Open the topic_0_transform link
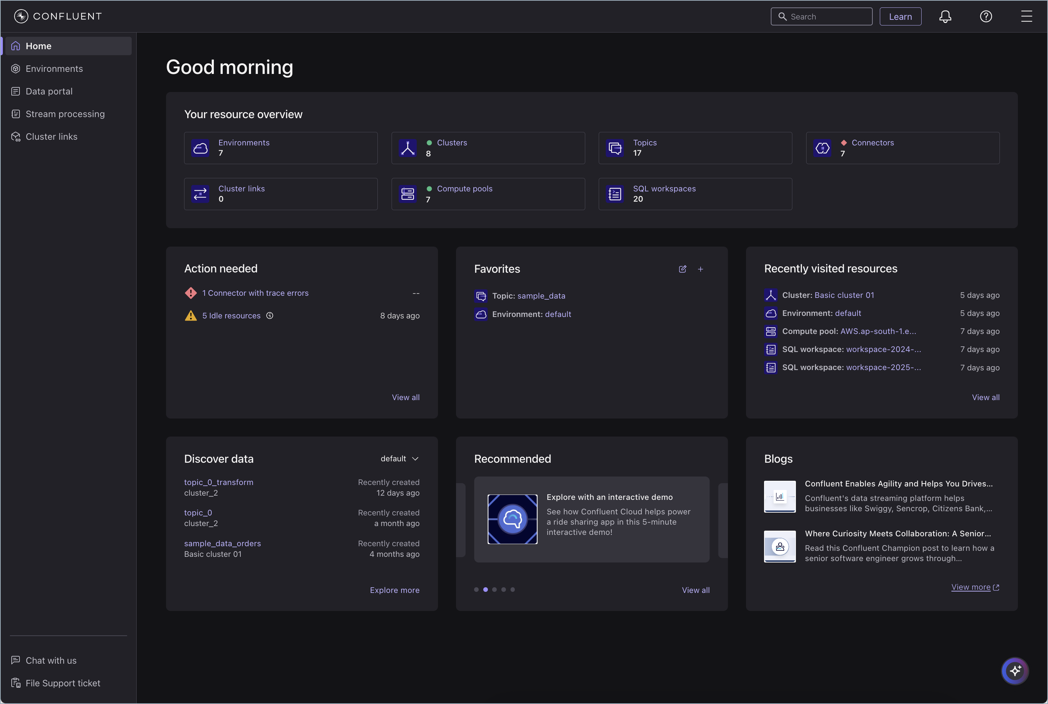This screenshot has width=1048, height=704. pyautogui.click(x=218, y=482)
